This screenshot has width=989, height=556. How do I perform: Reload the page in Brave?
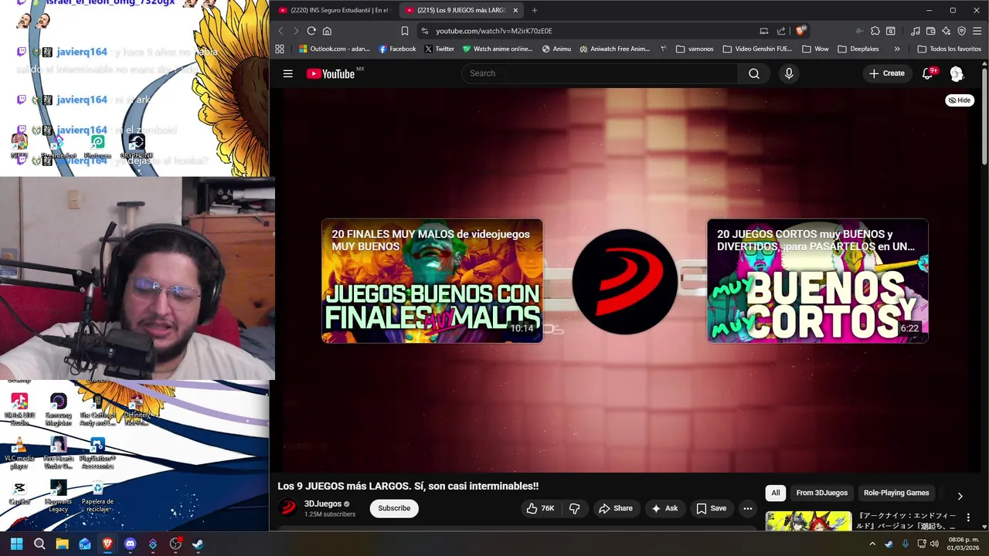tap(311, 31)
